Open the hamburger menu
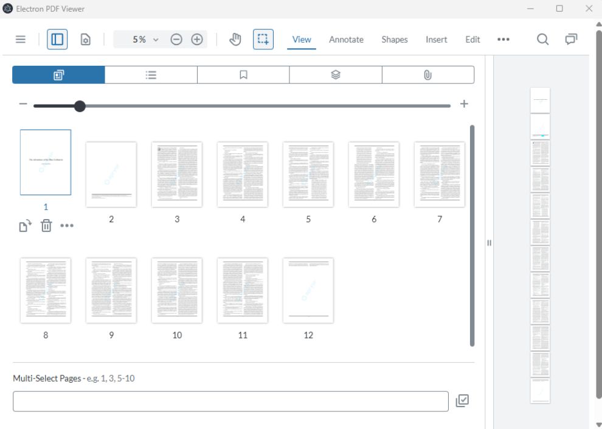The image size is (602, 429). point(20,39)
